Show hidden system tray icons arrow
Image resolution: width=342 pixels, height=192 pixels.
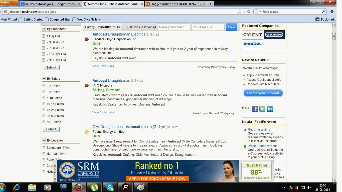tap(285, 187)
